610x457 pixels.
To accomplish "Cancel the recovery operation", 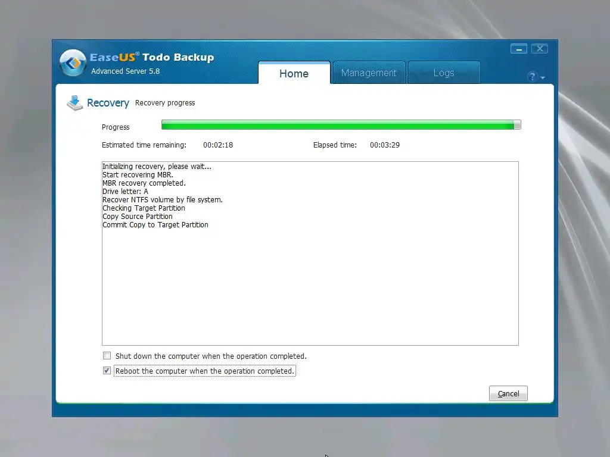I will 508,393.
